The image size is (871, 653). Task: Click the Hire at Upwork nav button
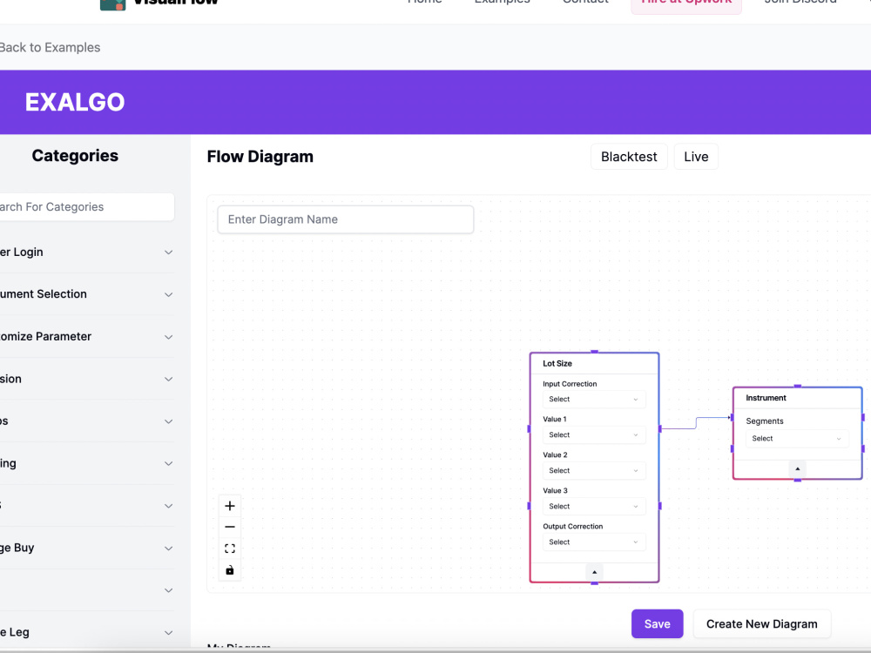[x=686, y=3]
